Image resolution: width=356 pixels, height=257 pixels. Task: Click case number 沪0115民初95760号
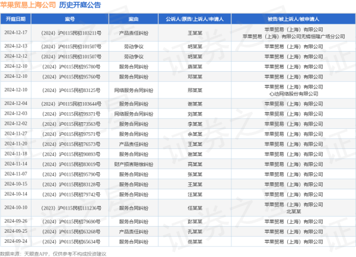point(71,77)
